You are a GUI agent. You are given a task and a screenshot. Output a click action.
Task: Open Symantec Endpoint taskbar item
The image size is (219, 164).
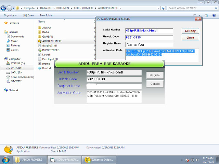click(99, 160)
